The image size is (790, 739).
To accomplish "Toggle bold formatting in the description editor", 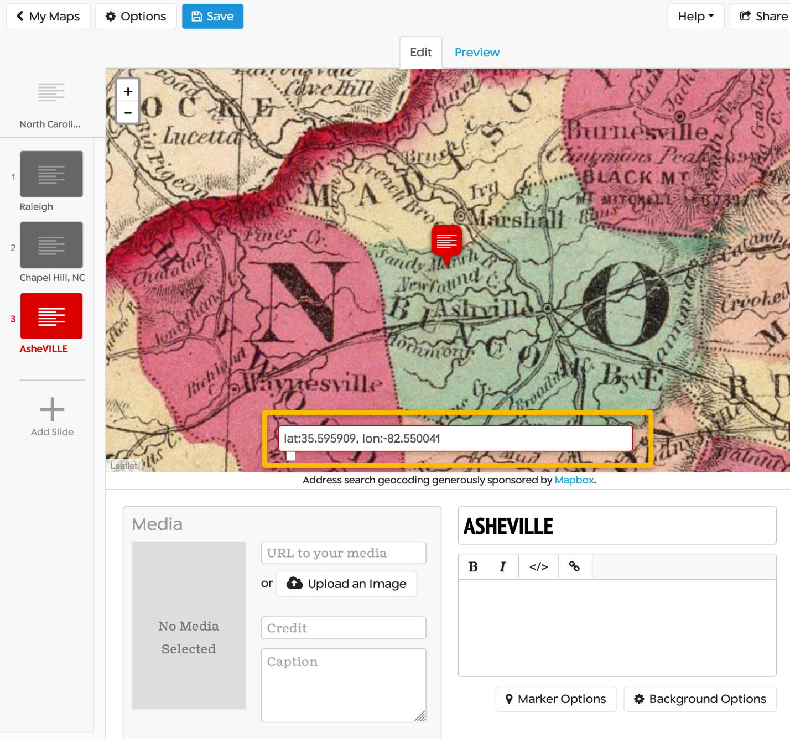I will (x=473, y=566).
